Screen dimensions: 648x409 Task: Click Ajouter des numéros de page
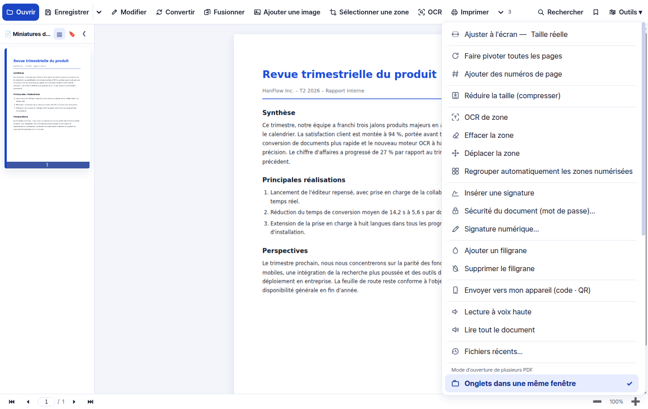click(542, 74)
